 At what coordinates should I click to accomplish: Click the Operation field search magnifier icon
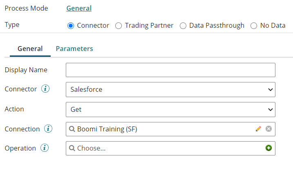click(72, 148)
